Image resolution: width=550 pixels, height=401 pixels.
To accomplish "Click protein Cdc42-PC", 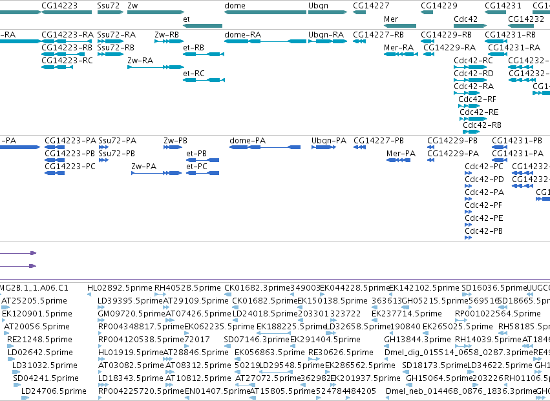I will click(469, 173).
